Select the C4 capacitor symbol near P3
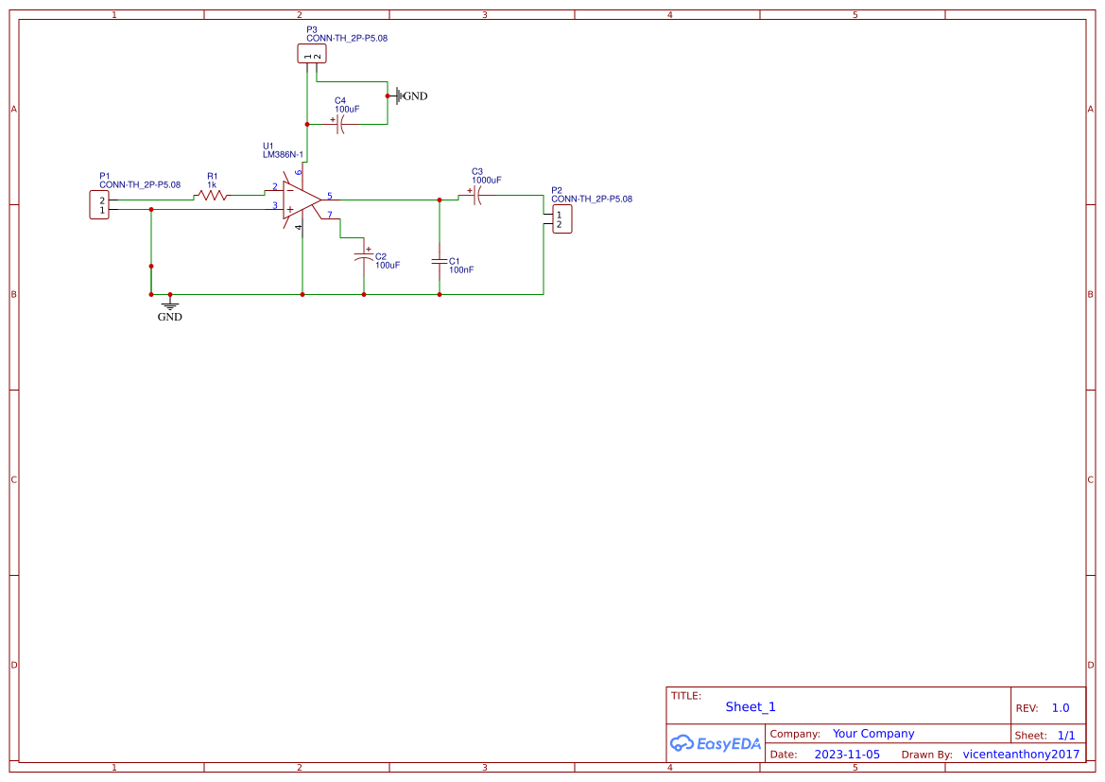This screenshot has width=1105, height=782. 339,124
